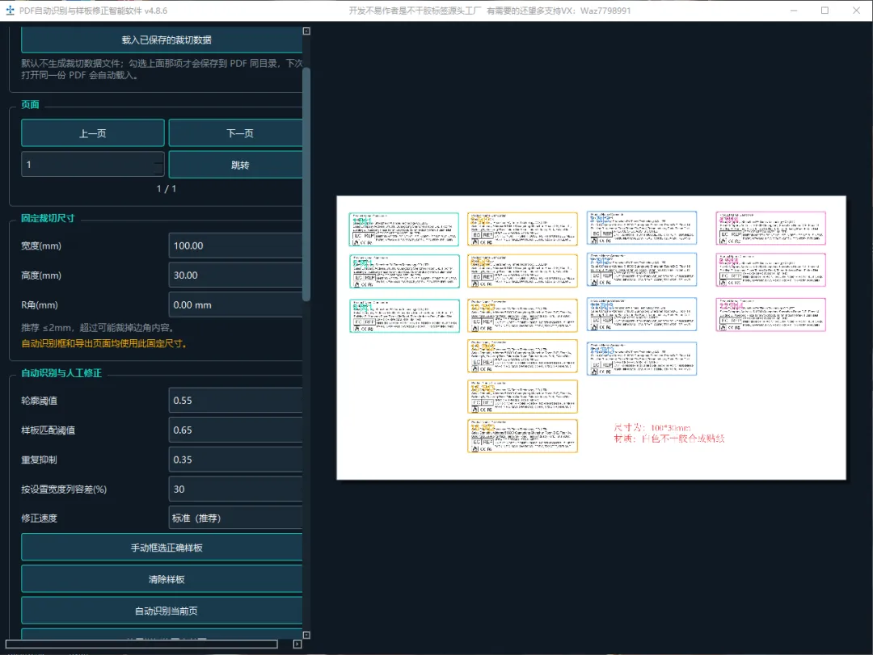Go to next page with 下一页
This screenshot has width=873, height=655.
point(236,133)
